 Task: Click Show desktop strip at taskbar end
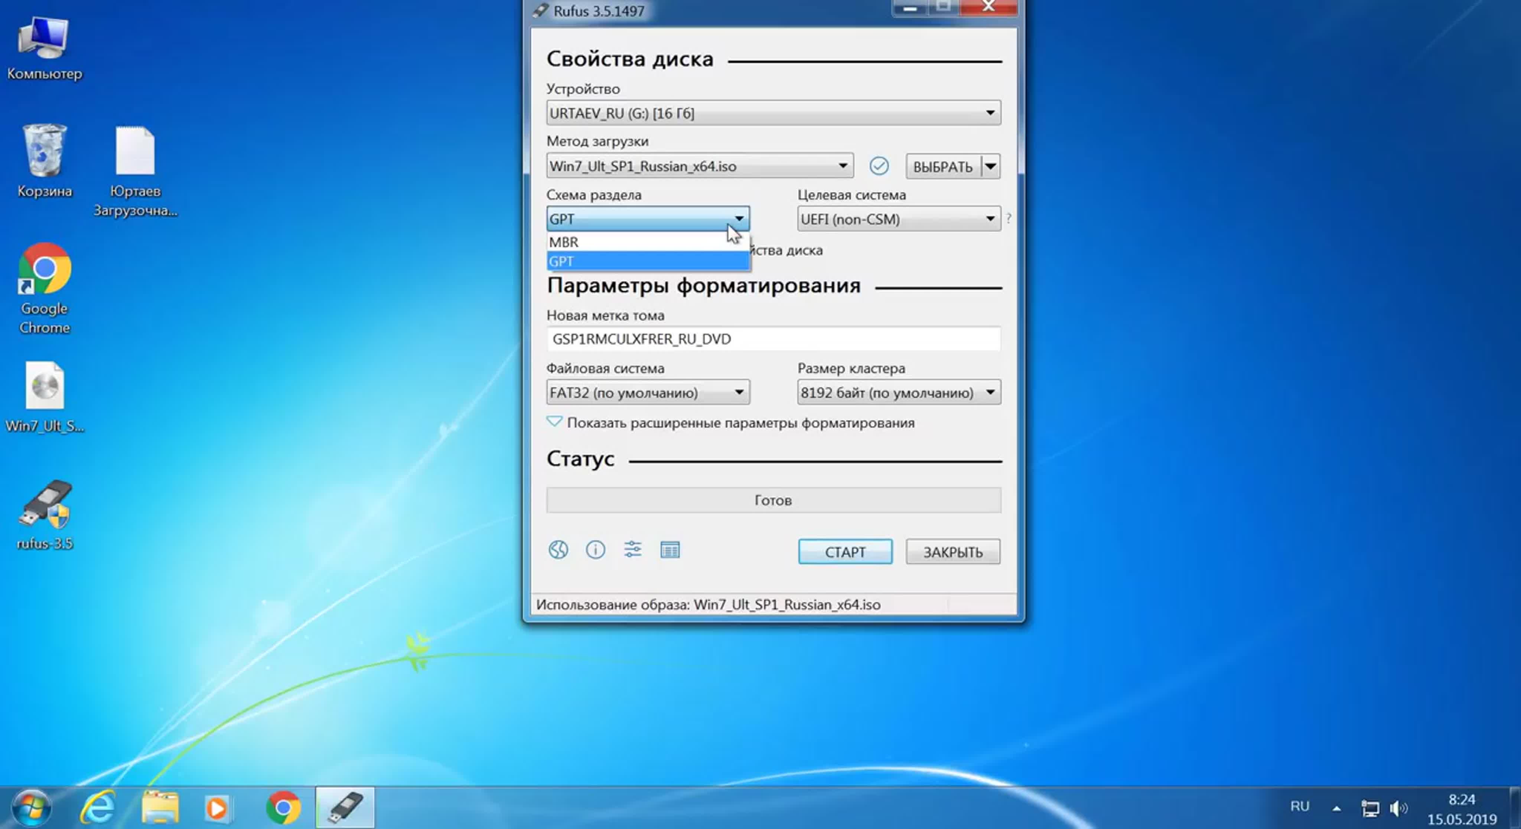coord(1516,808)
